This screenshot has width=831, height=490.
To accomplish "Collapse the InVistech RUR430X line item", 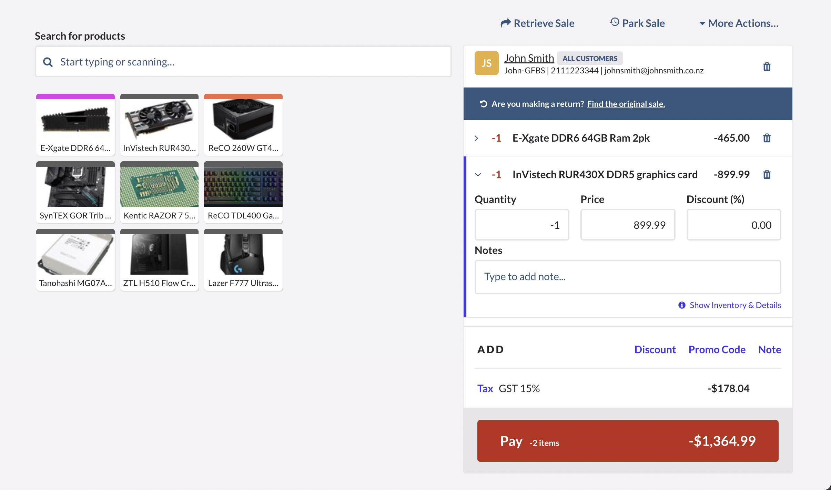I will 478,174.
